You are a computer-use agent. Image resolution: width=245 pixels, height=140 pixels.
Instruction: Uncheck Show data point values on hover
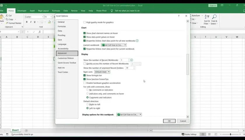coord(85,37)
